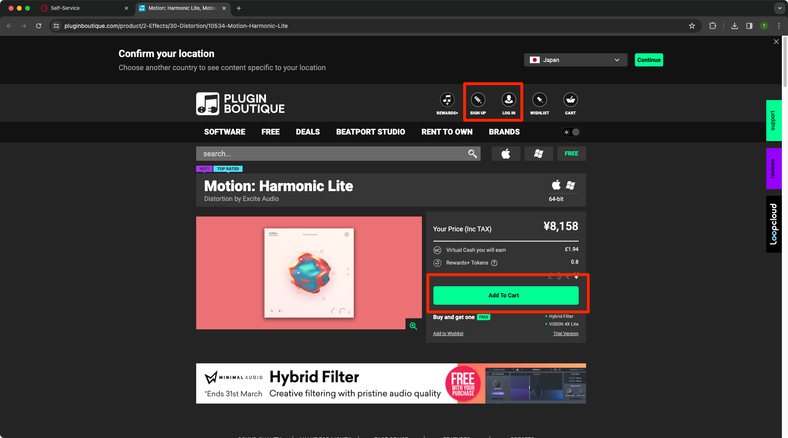Open the Wishlist pin icon
This screenshot has width=788, height=438.
click(539, 100)
